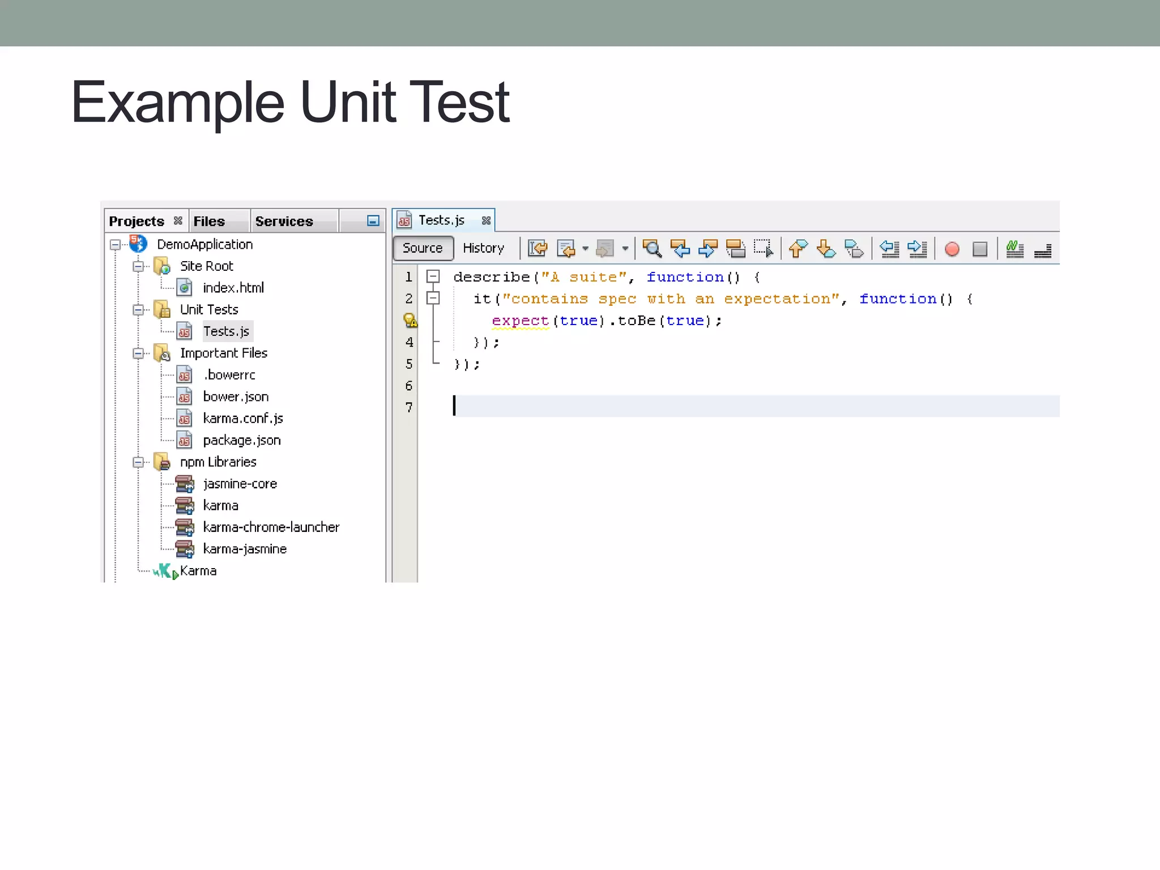Click the warning hint bulb on line 3
Screen dimensions: 1160x870
[410, 321]
